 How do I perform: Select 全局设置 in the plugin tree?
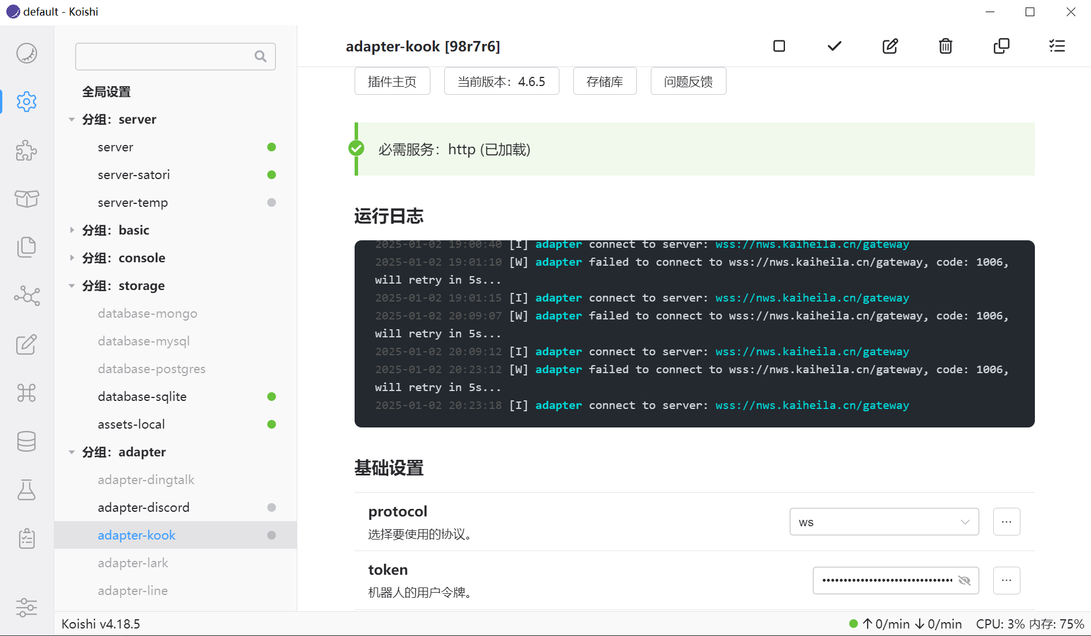coord(176,91)
